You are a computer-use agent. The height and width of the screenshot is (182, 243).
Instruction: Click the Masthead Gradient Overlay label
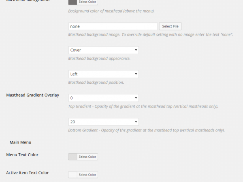(x=33, y=95)
